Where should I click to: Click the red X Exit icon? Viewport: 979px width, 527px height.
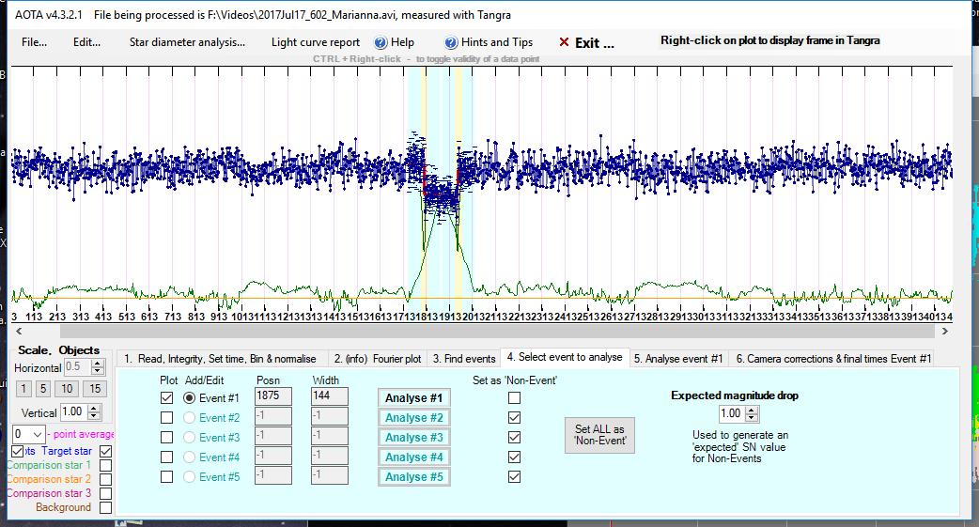pyautogui.click(x=564, y=42)
